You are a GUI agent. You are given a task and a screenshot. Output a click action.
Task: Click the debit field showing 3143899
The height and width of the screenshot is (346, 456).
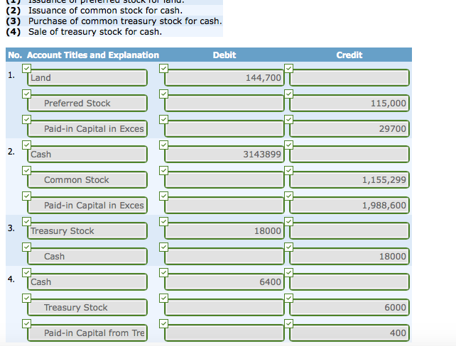coord(224,154)
